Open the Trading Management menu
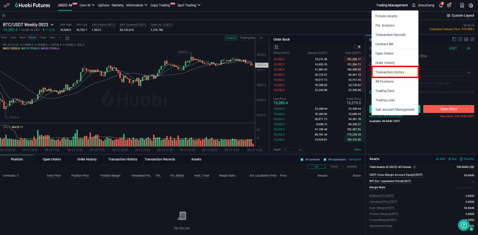This screenshot has width=478, height=235. click(392, 5)
